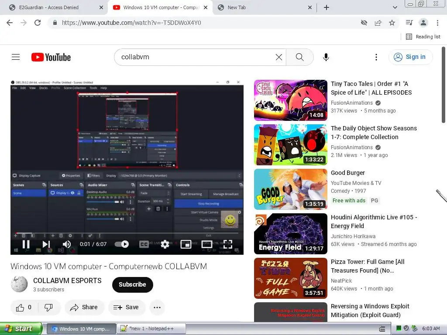Toggle closed captions on the video
This screenshot has height=335, width=447.
[144, 244]
